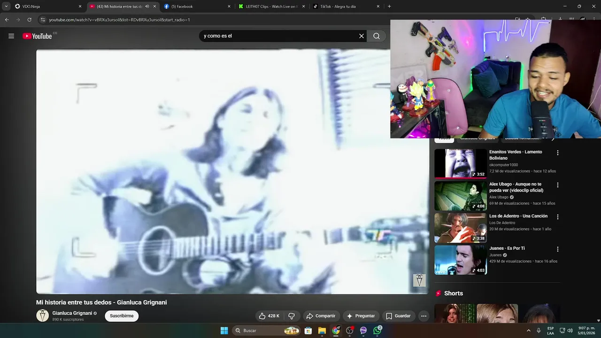Save the video with Guardar
The width and height of the screenshot is (601, 338).
tap(398, 316)
